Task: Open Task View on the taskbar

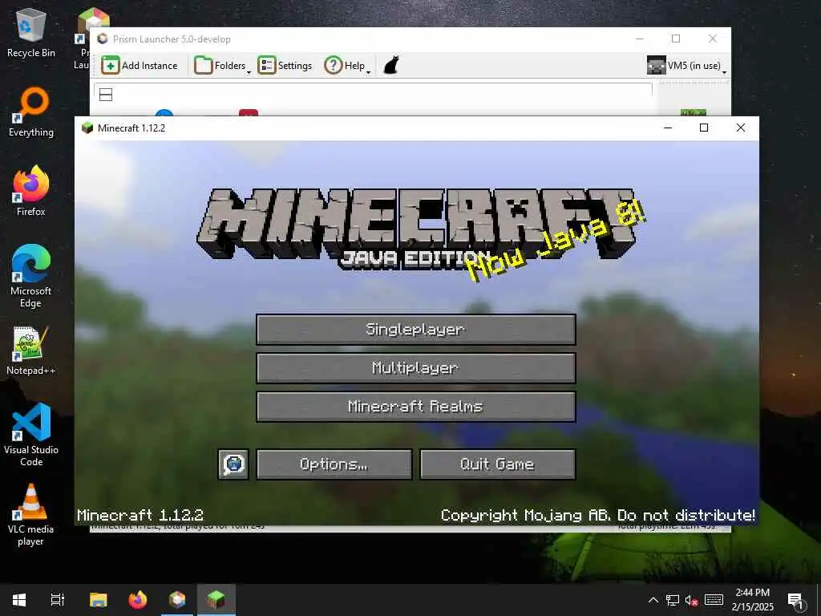Action: pyautogui.click(x=58, y=600)
